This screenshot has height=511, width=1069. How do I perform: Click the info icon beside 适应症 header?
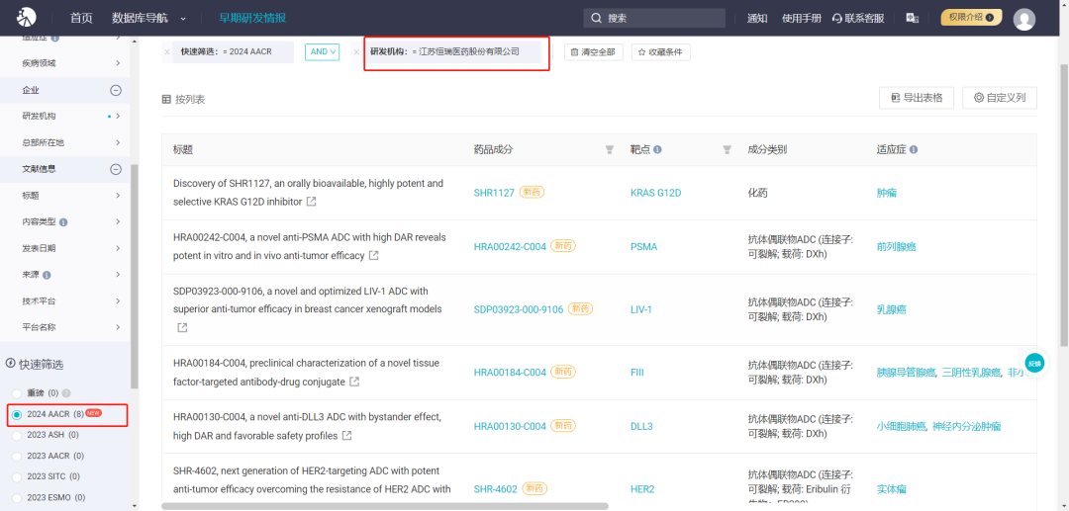coord(914,149)
